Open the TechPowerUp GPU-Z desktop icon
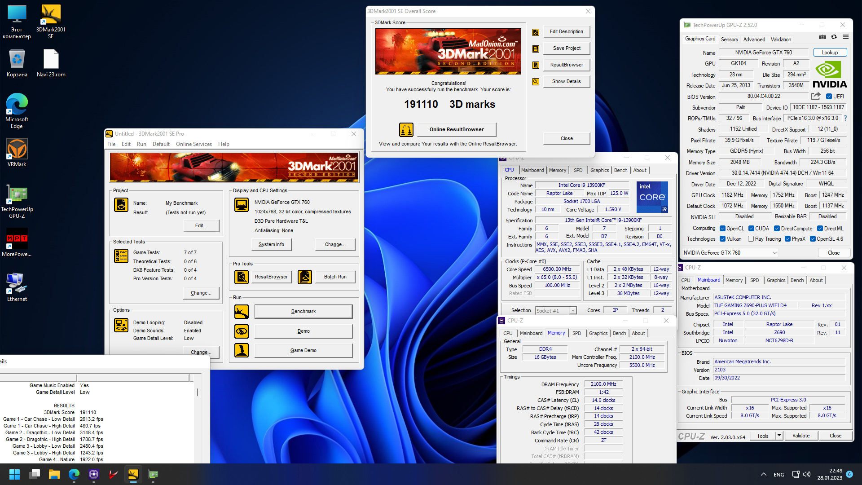This screenshot has height=485, width=862. click(17, 202)
